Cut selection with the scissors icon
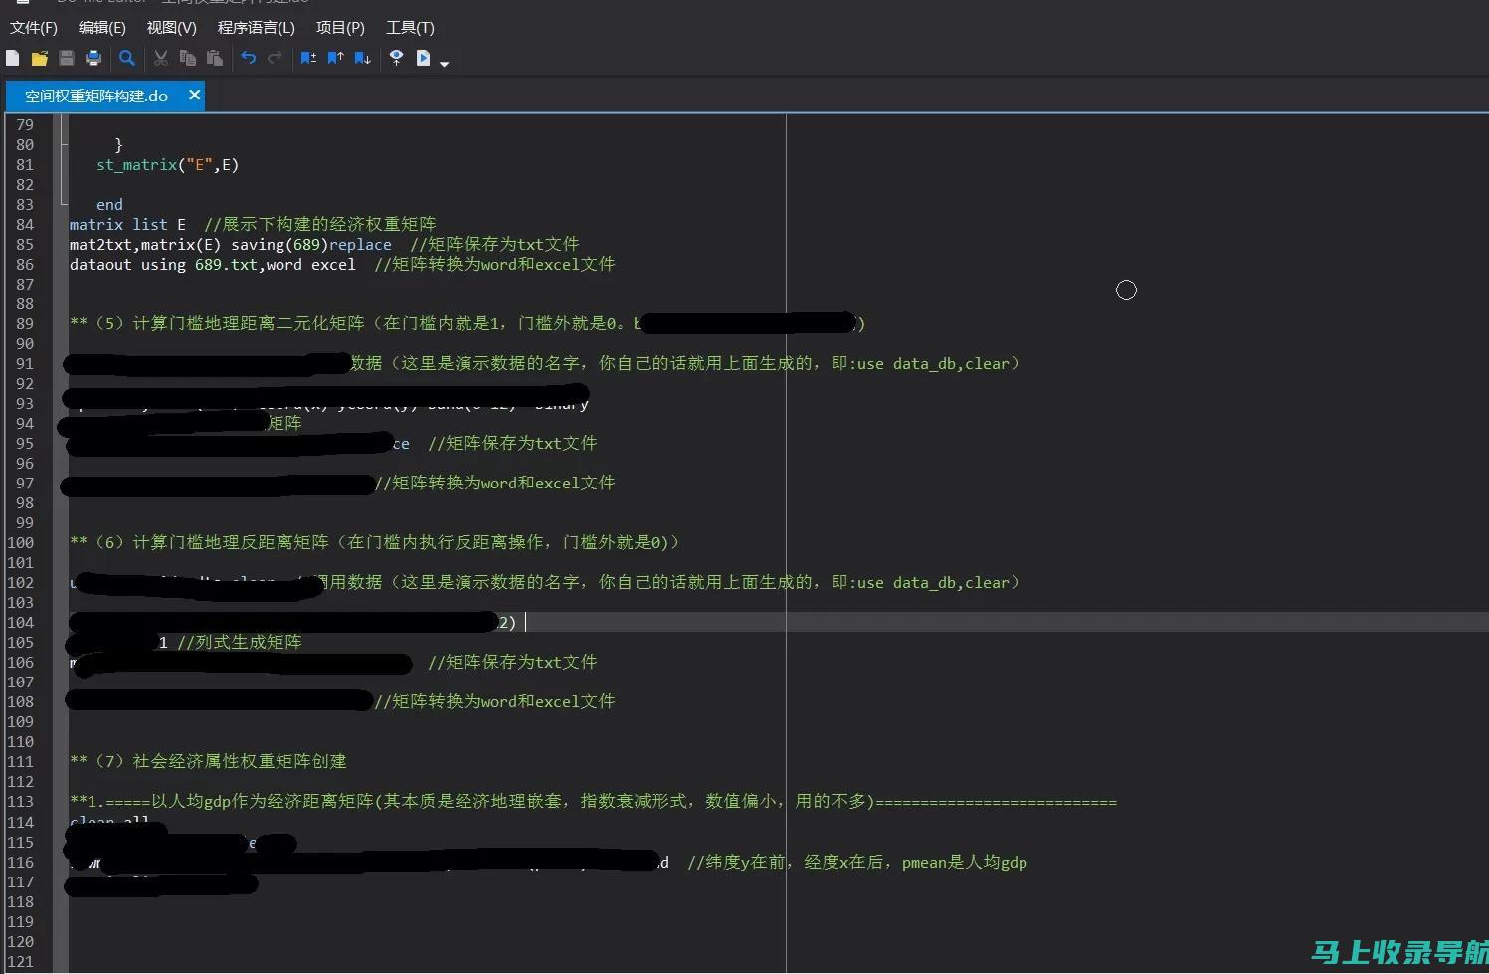1489x974 pixels. tap(160, 58)
